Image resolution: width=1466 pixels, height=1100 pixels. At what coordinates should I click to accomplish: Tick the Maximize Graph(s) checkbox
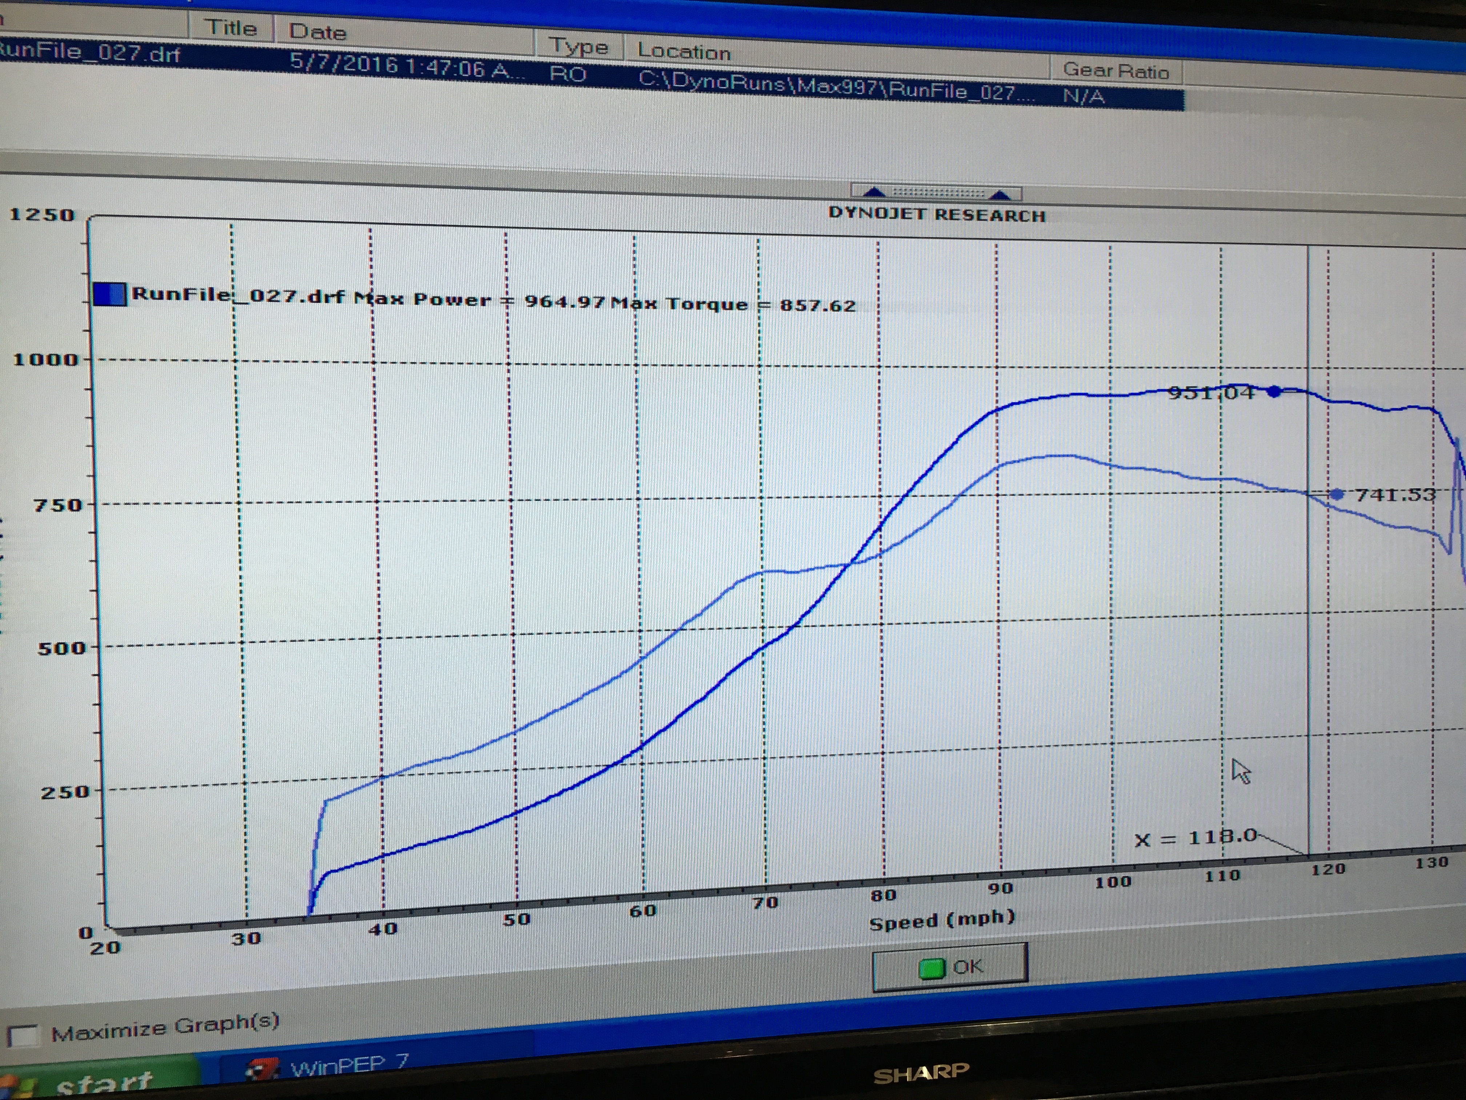(x=23, y=1035)
